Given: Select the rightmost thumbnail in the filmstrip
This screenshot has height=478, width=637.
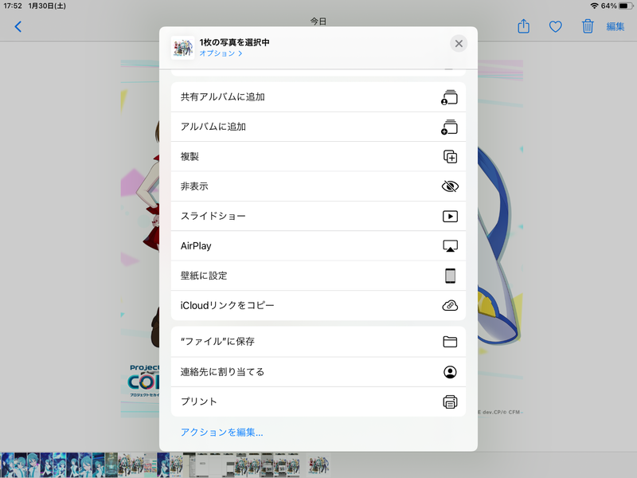Looking at the screenshot, I should (x=318, y=465).
